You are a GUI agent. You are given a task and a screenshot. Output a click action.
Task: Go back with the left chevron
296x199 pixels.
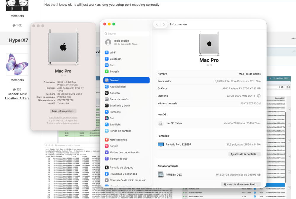[x=157, y=24]
